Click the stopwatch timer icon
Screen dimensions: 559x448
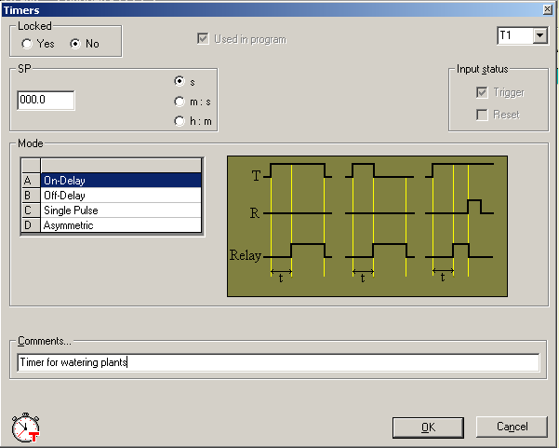coord(25,427)
